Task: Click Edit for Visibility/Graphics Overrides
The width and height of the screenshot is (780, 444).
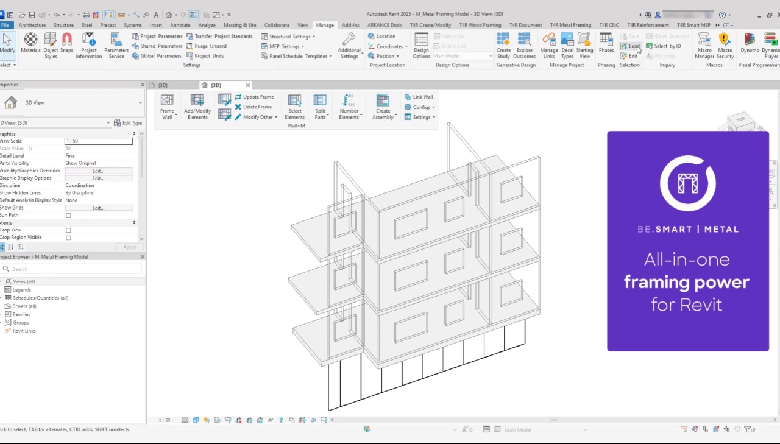Action: tap(98, 171)
